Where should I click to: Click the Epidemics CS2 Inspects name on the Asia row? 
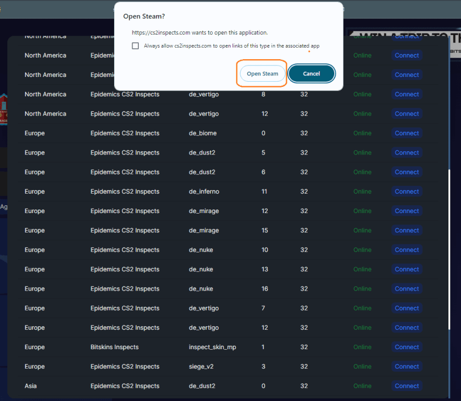click(x=124, y=386)
